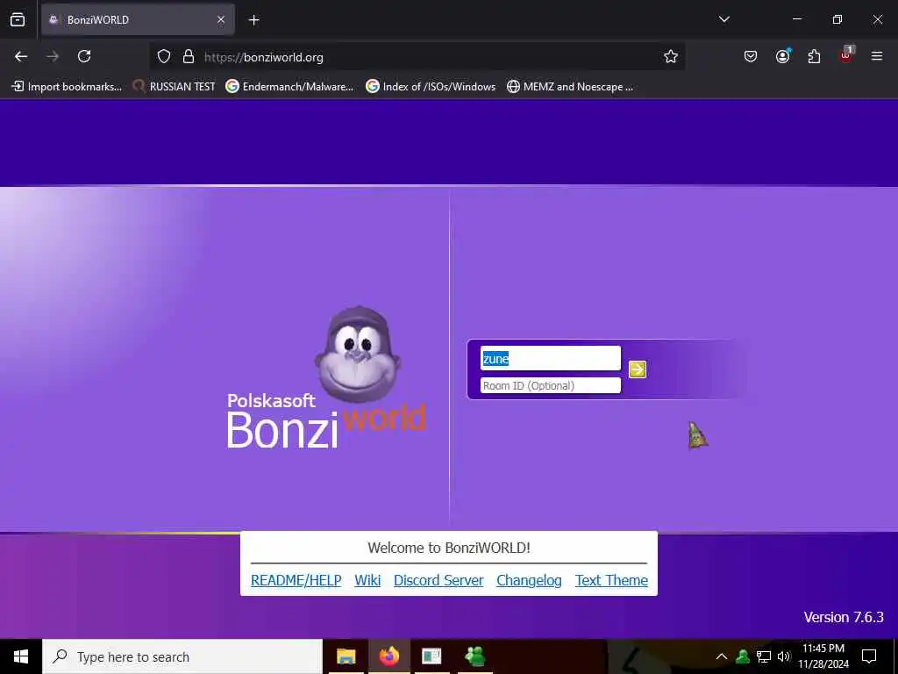
Task: Open the Changelog link
Action: [529, 581]
